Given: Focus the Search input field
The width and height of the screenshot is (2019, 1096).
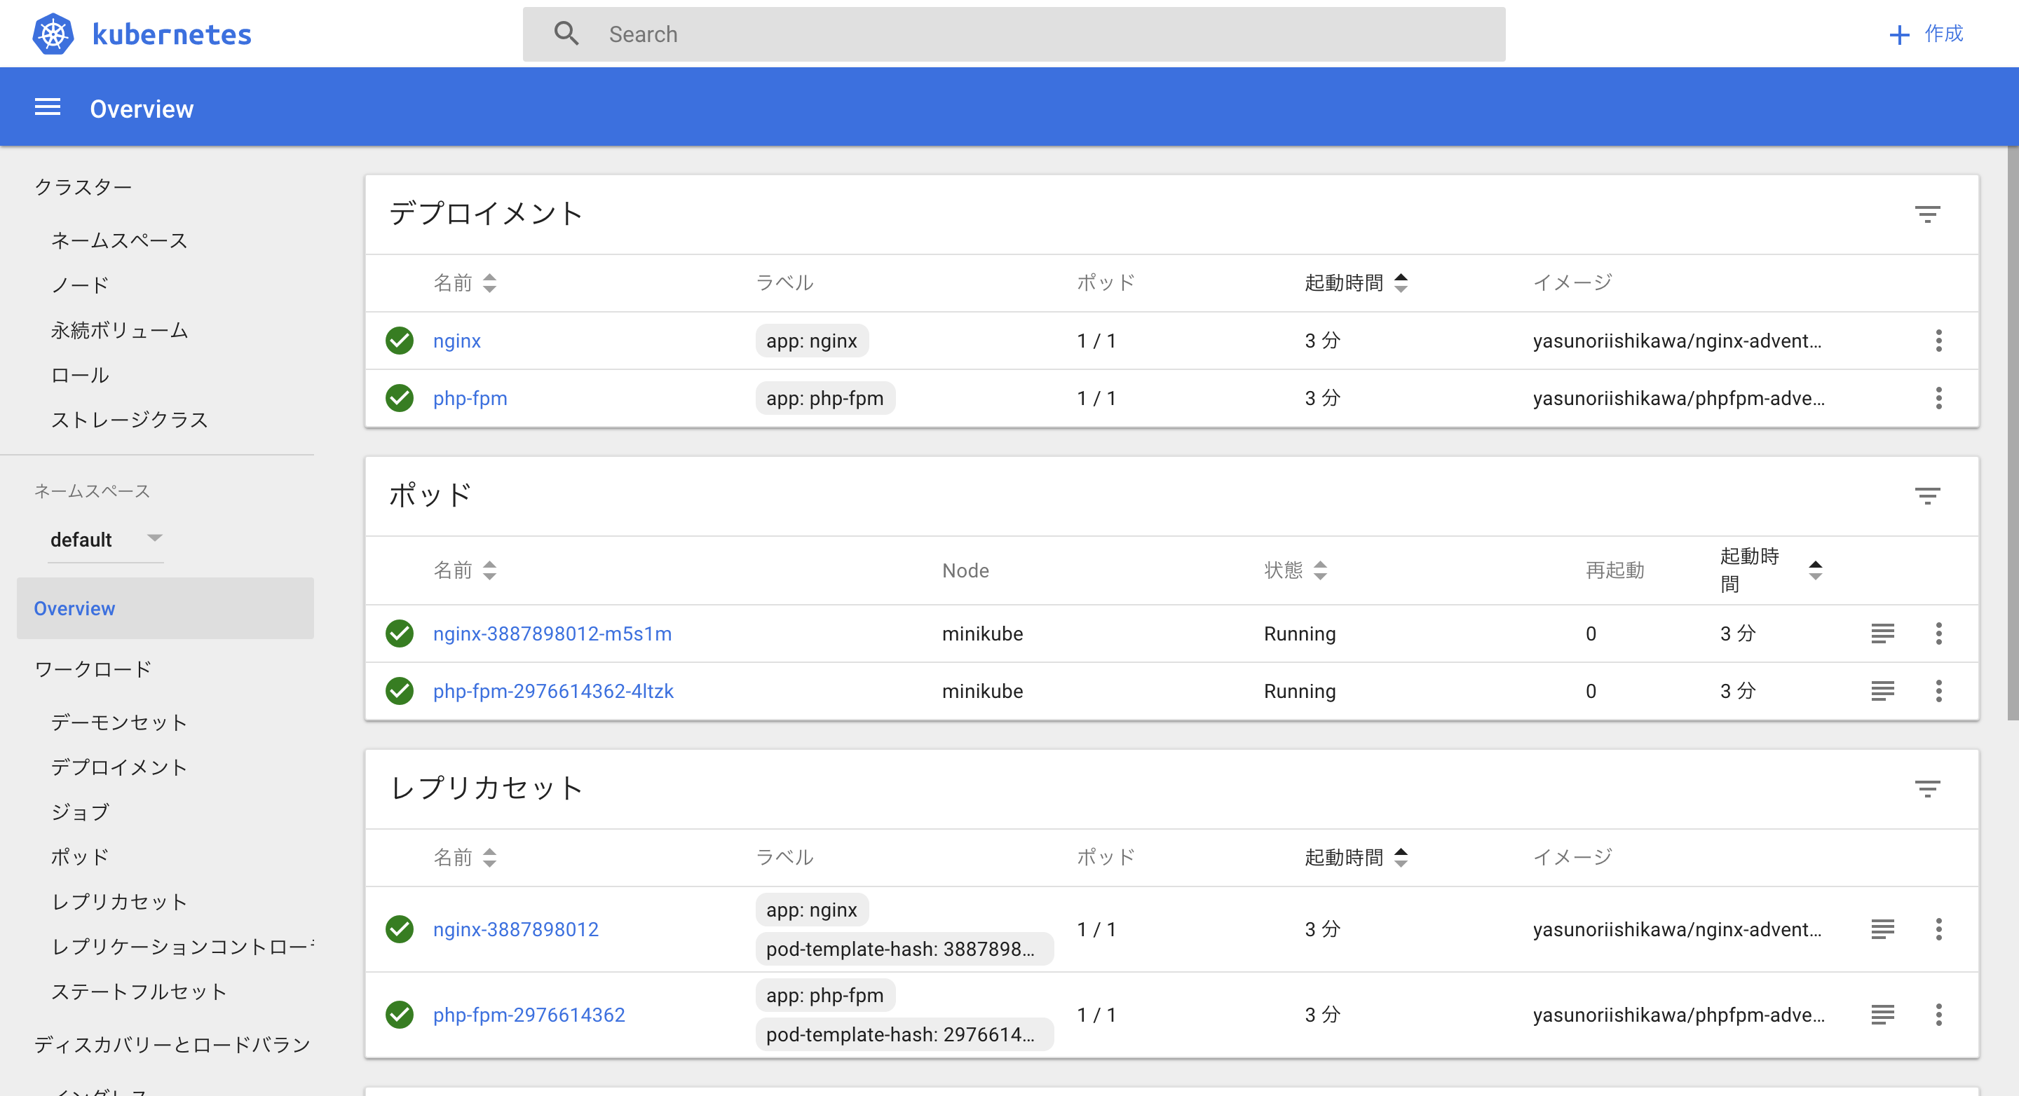Looking at the screenshot, I should [1014, 34].
